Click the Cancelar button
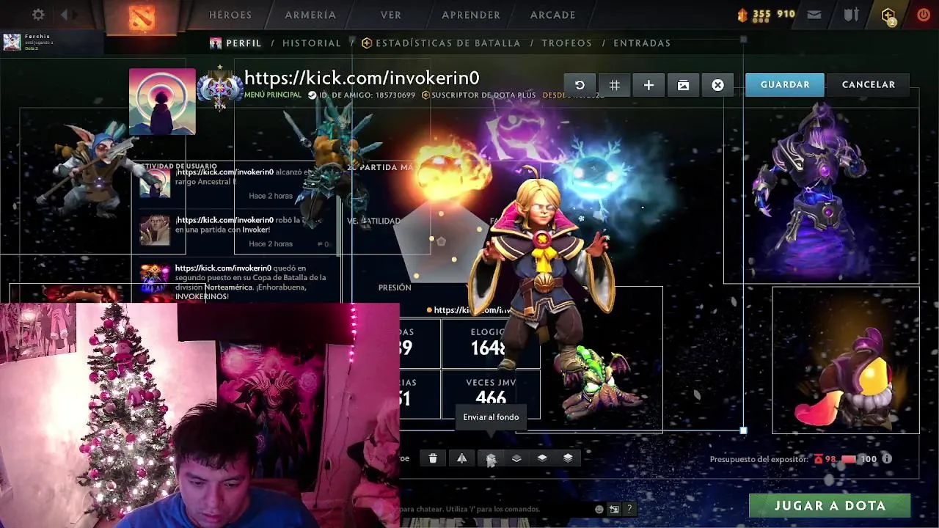 (x=869, y=85)
